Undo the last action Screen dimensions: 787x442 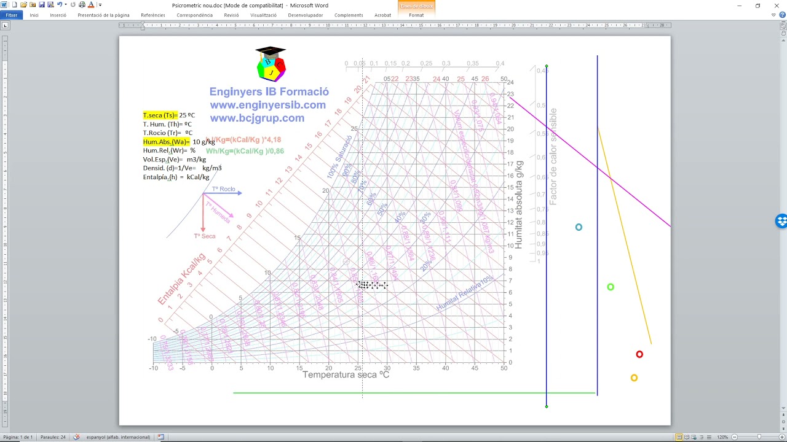[x=60, y=5]
